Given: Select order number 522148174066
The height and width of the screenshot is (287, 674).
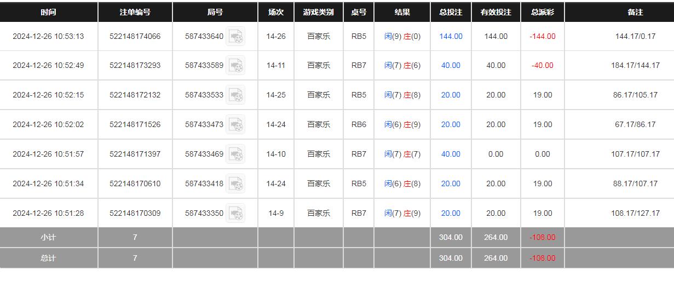Looking at the screenshot, I should [135, 37].
